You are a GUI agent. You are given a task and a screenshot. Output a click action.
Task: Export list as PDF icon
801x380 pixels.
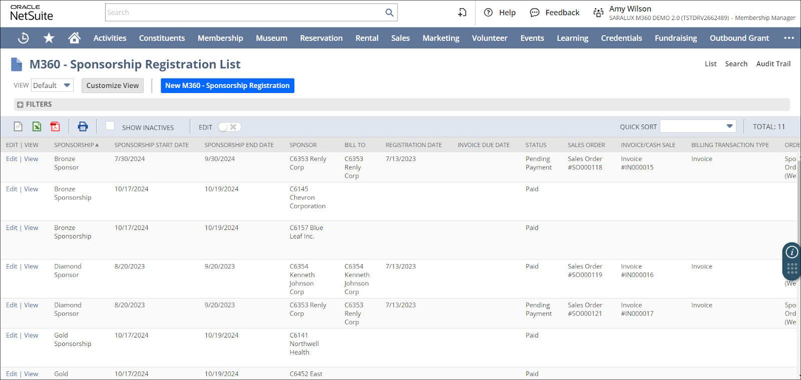(55, 127)
